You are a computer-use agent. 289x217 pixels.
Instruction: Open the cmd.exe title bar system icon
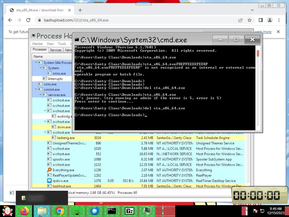pyautogui.click(x=77, y=40)
